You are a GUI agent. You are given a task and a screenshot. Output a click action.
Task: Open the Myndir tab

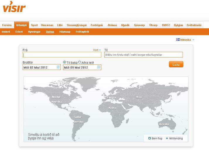125,25
